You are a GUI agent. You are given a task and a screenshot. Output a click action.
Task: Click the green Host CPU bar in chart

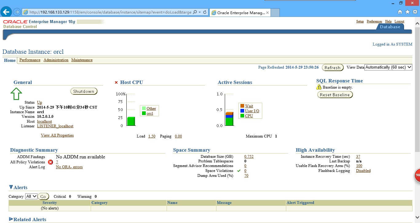131,121
